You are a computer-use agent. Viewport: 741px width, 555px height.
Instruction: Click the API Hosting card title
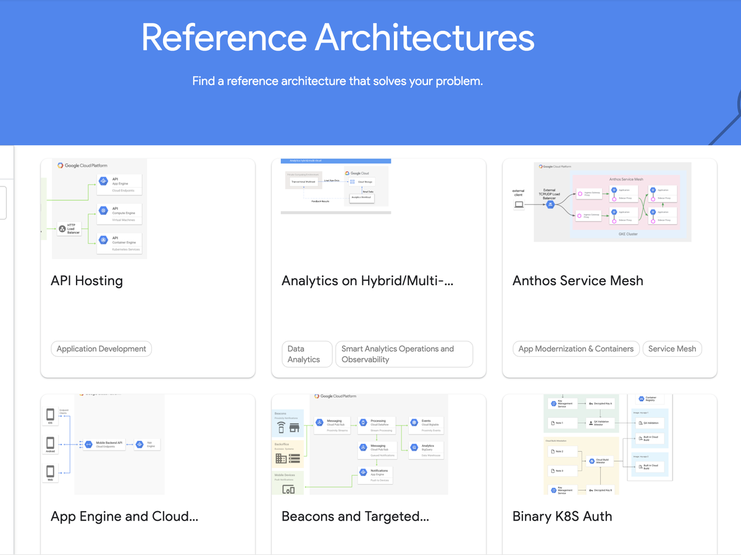pos(87,281)
